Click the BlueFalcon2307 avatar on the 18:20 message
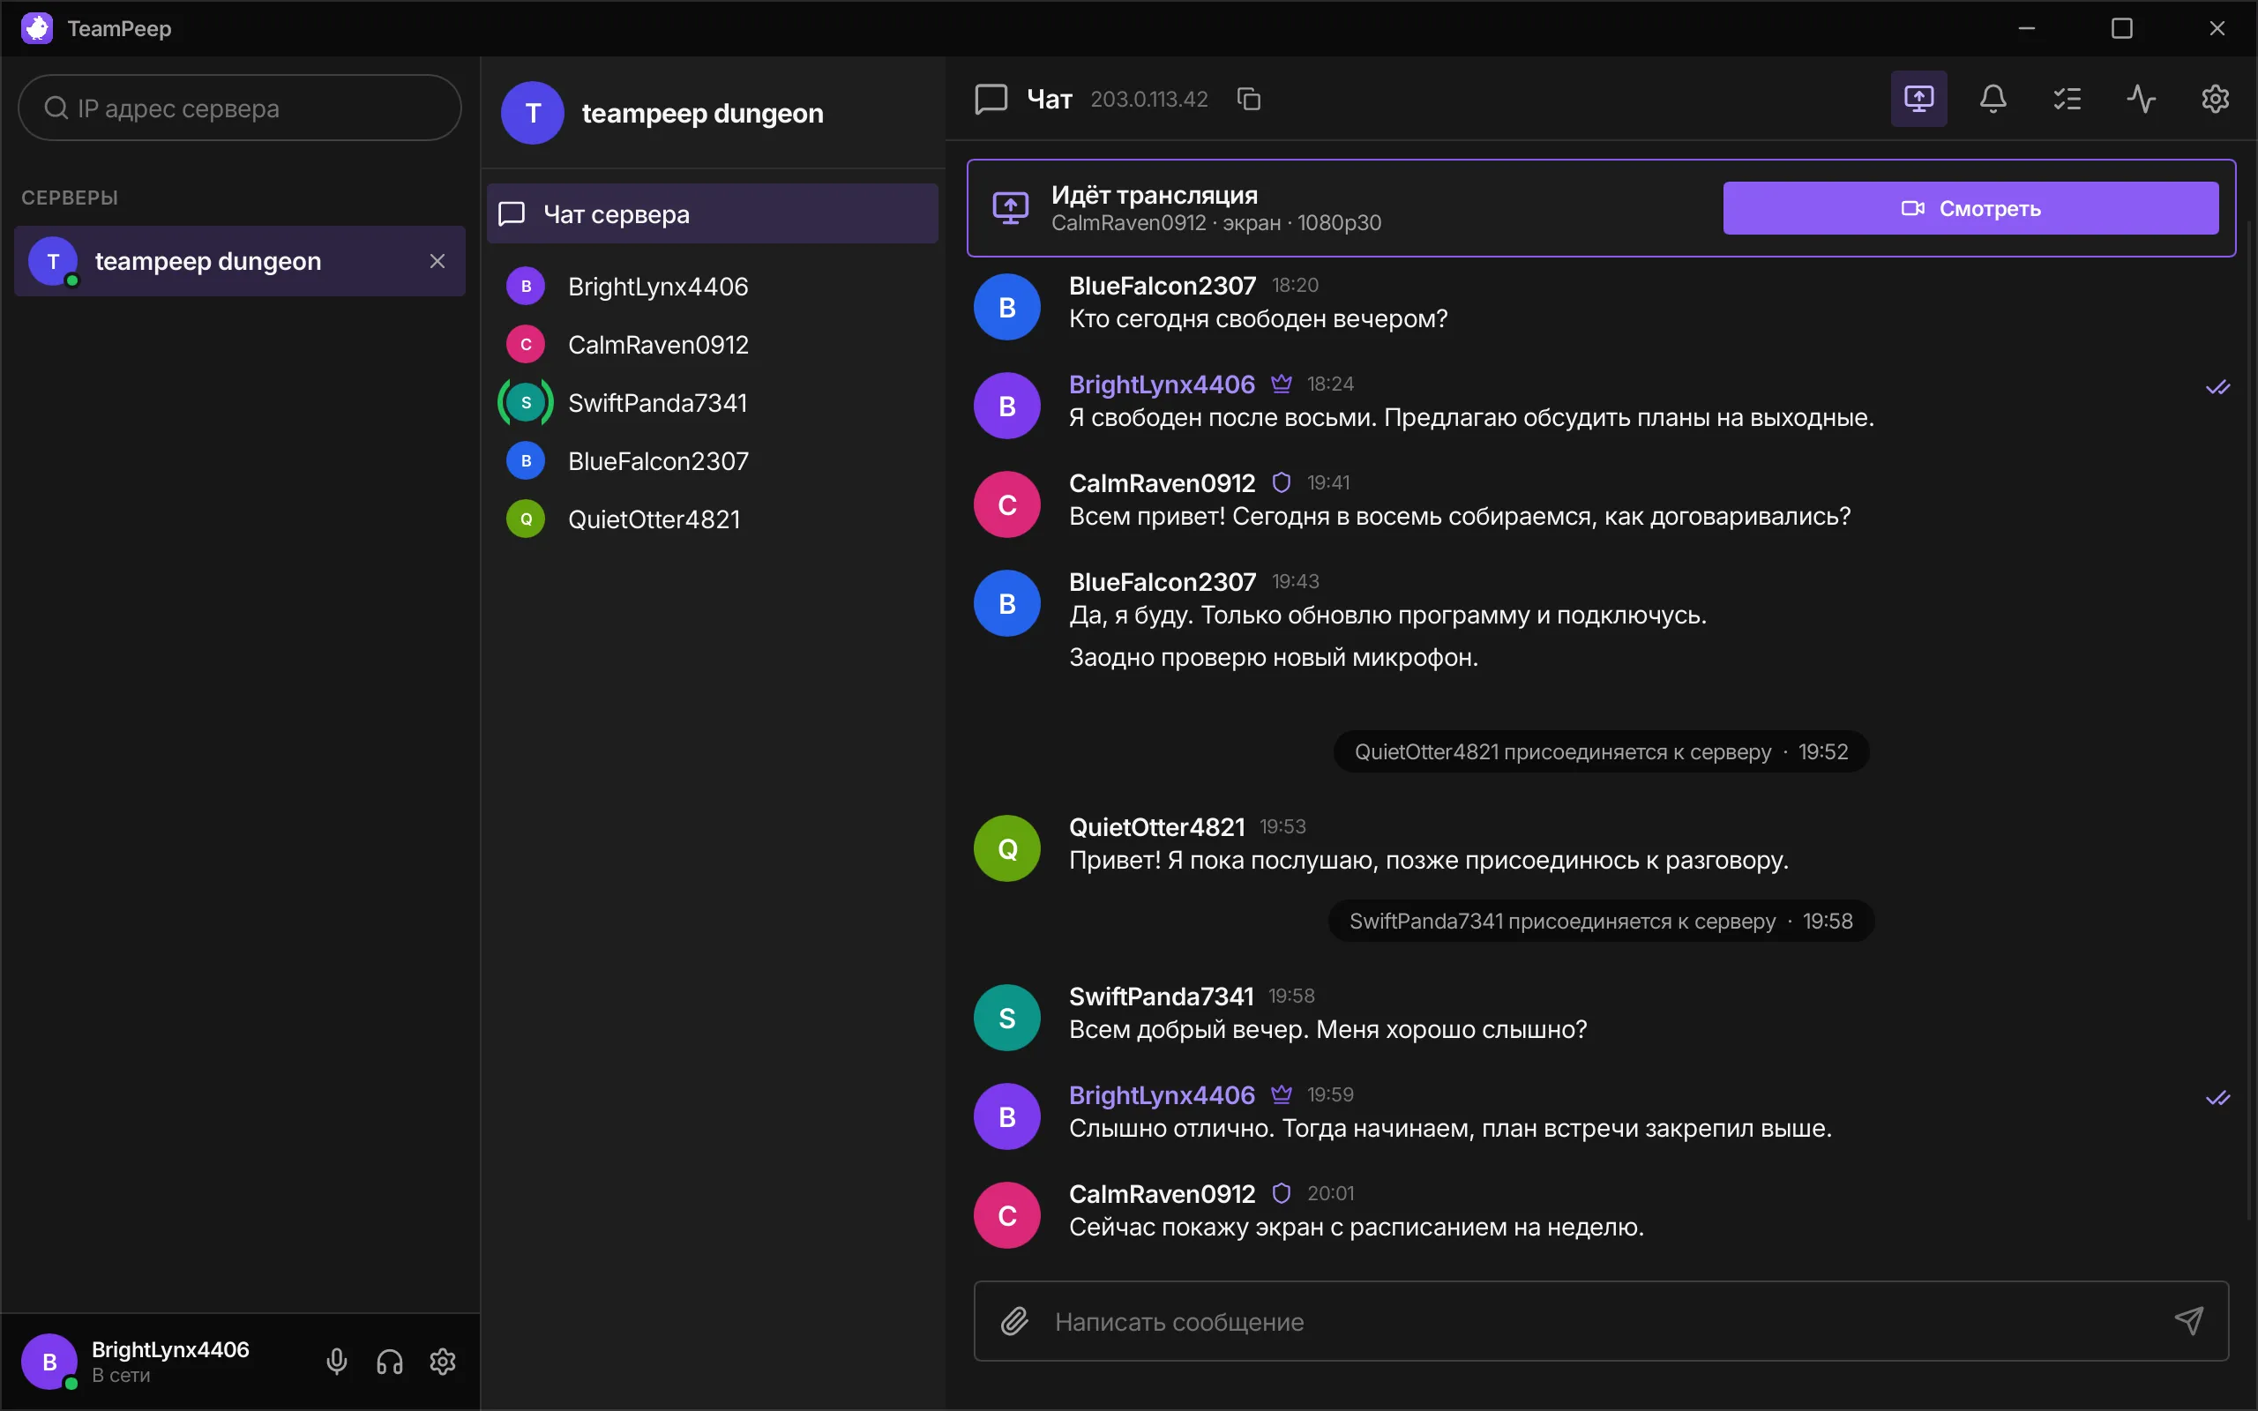 (x=1006, y=307)
